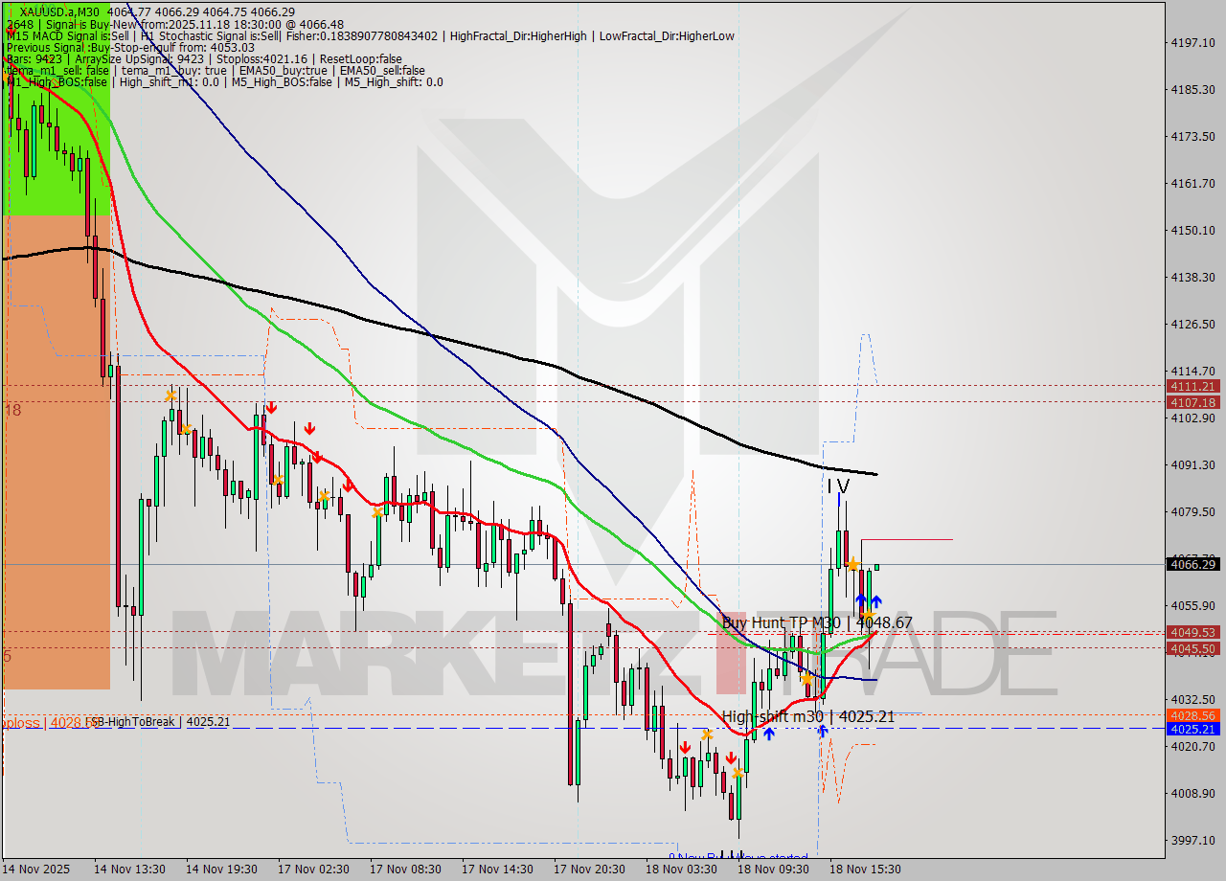Select the orange star marker near 17 Nov 08:30

point(378,511)
